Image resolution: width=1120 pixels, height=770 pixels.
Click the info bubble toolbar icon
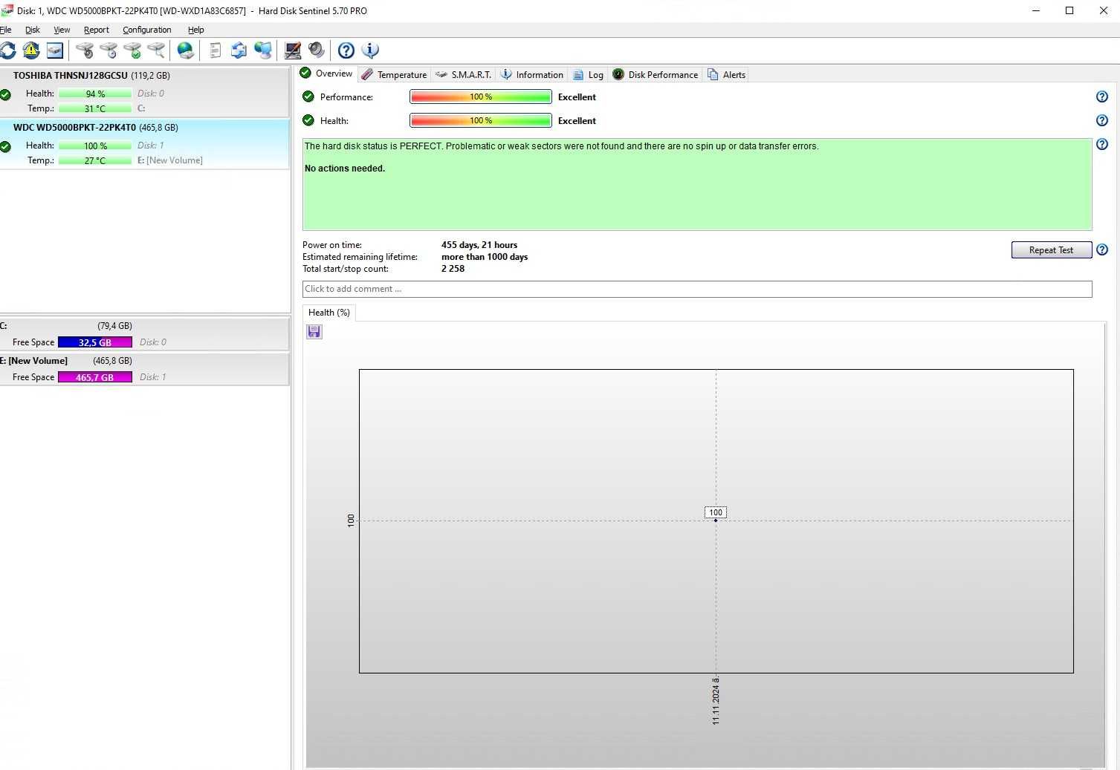tap(370, 50)
